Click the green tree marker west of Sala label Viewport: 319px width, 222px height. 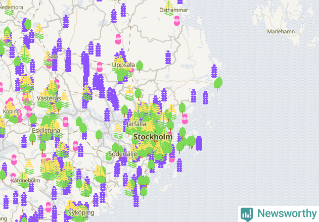(x=17, y=63)
